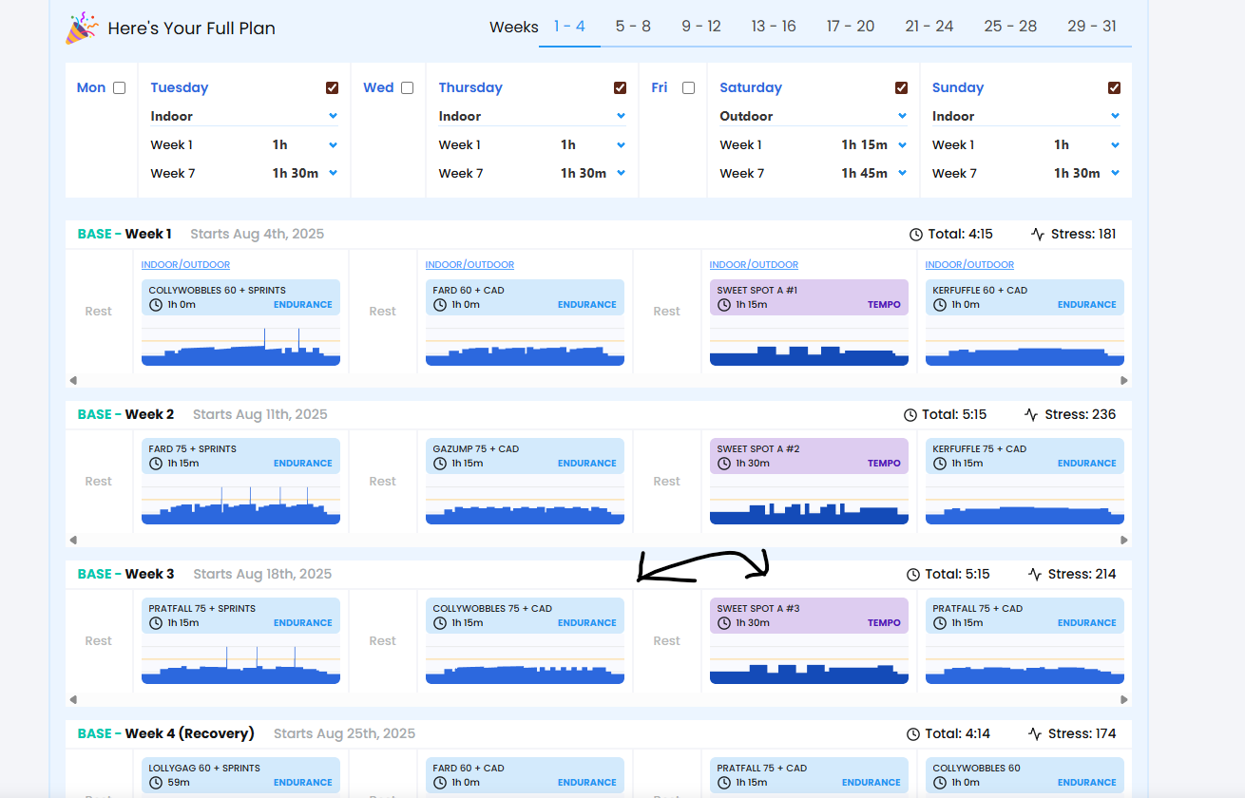Open the Kerfuffle 75 + Cad workout card
1245x798 pixels.
[1025, 456]
